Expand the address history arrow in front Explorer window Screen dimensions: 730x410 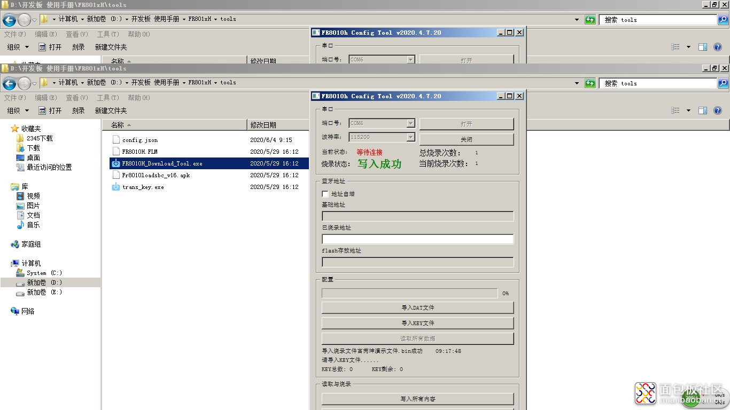[x=577, y=83]
